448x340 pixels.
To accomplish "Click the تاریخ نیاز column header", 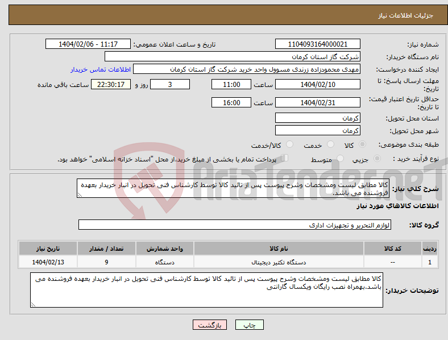I will click(48, 248).
